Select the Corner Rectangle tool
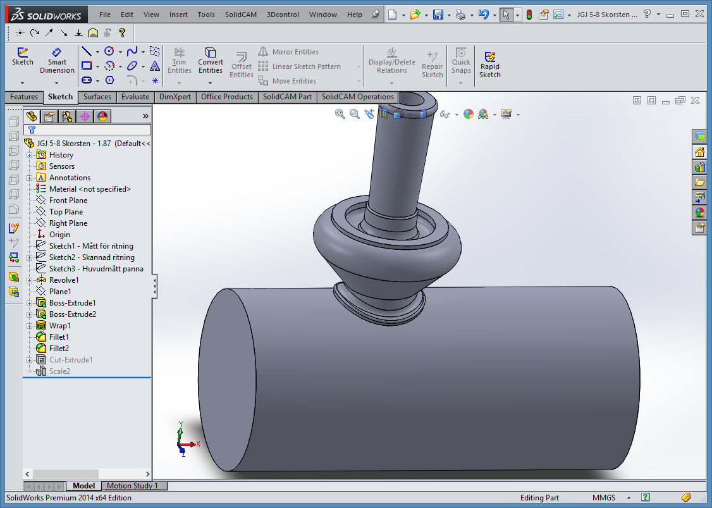Screen dimensions: 712x508 click(86, 66)
